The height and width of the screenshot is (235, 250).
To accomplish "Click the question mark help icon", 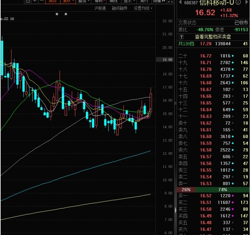I will (181, 37).
